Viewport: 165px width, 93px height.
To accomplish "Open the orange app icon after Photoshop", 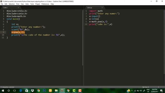I will tap(50, 91).
